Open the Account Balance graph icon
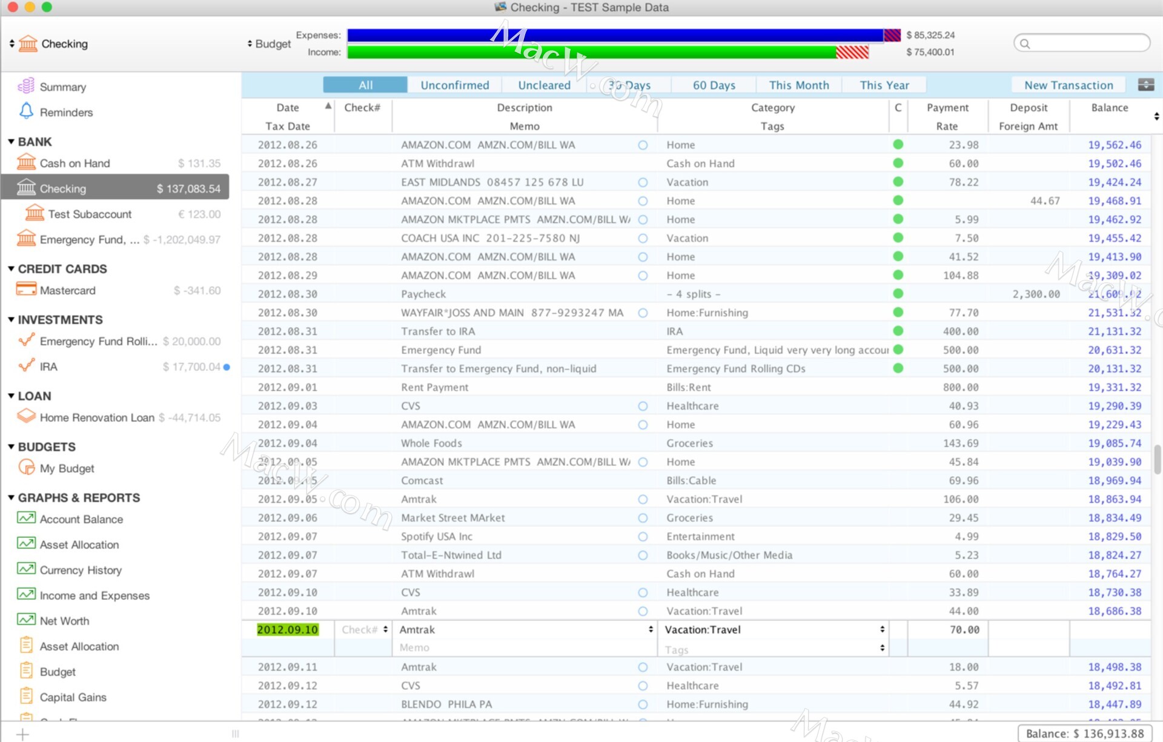The height and width of the screenshot is (742, 1163). (26, 518)
